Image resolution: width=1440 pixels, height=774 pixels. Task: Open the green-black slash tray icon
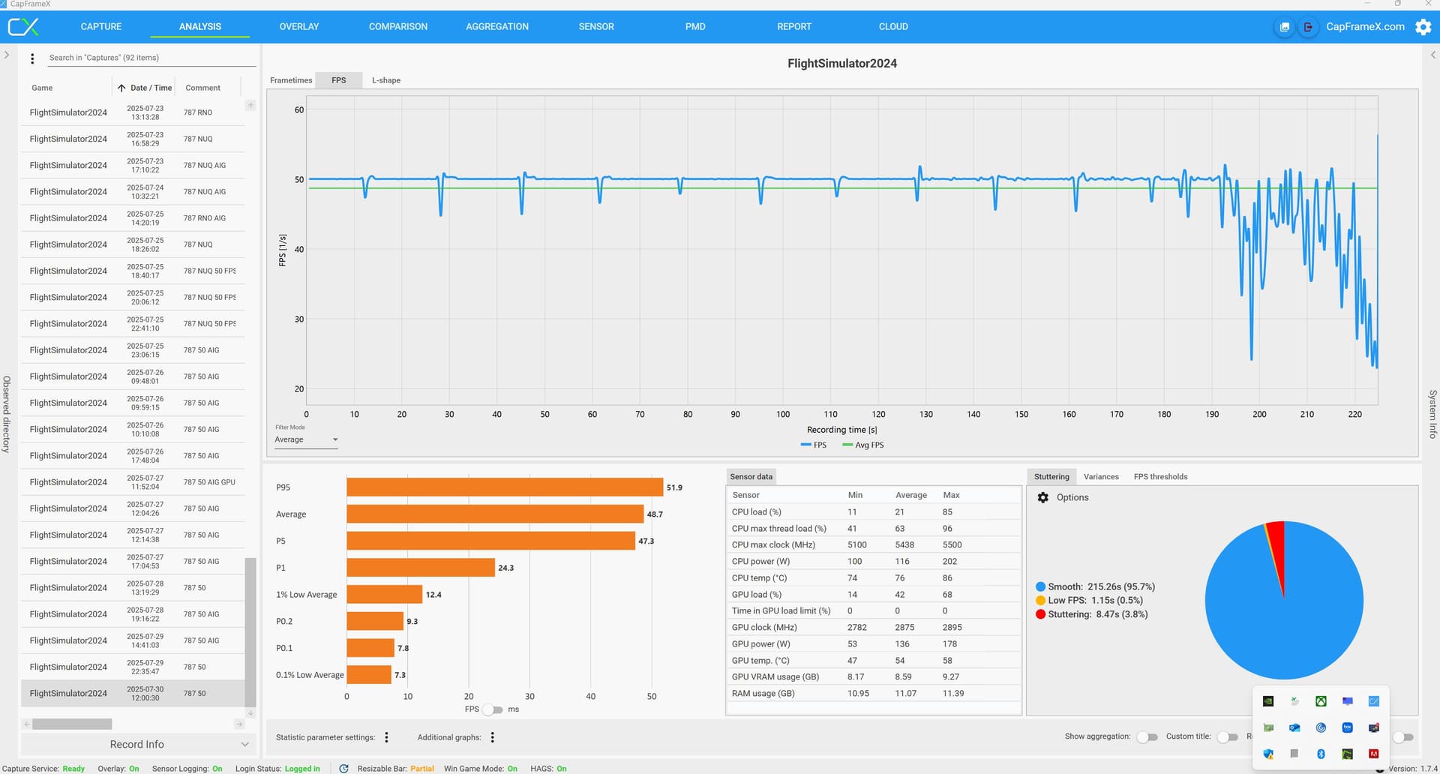(1347, 754)
